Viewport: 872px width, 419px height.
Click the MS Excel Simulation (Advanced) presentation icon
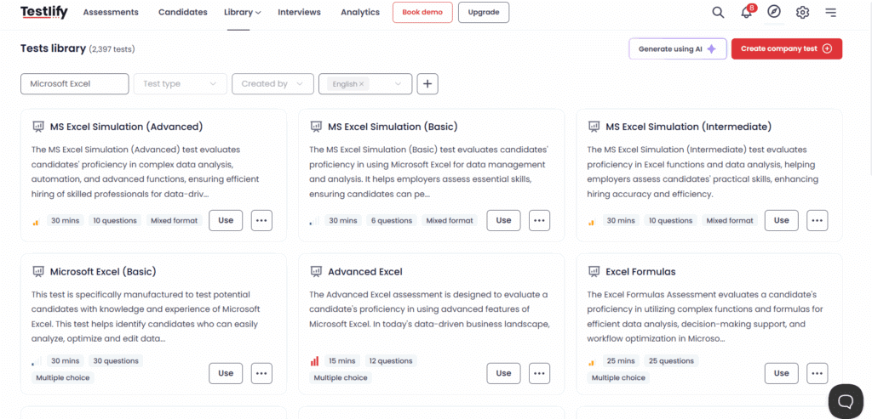point(37,127)
